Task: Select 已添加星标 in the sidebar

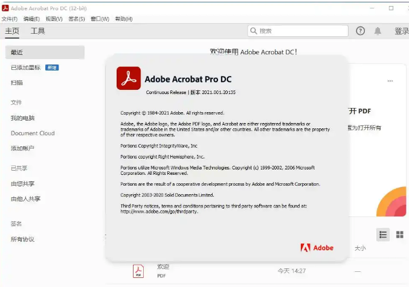Action: pos(25,68)
